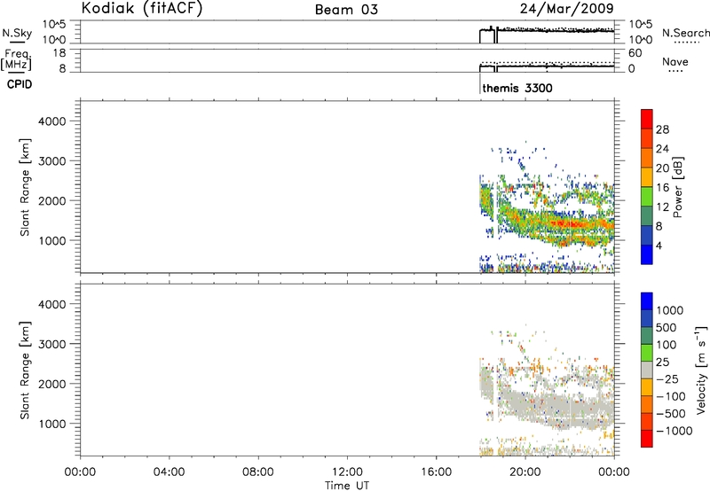The image size is (710, 491).
Task: Click the 'N.Sky' legend label
Action: coord(17,33)
